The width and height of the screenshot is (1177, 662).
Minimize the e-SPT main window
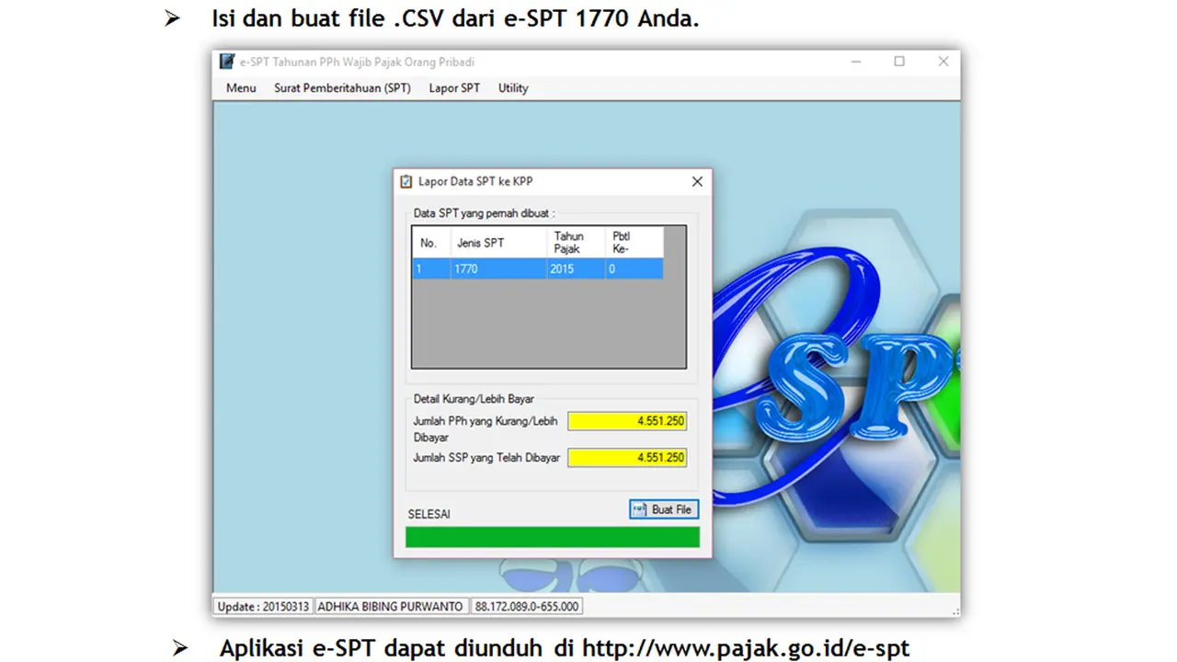click(856, 62)
